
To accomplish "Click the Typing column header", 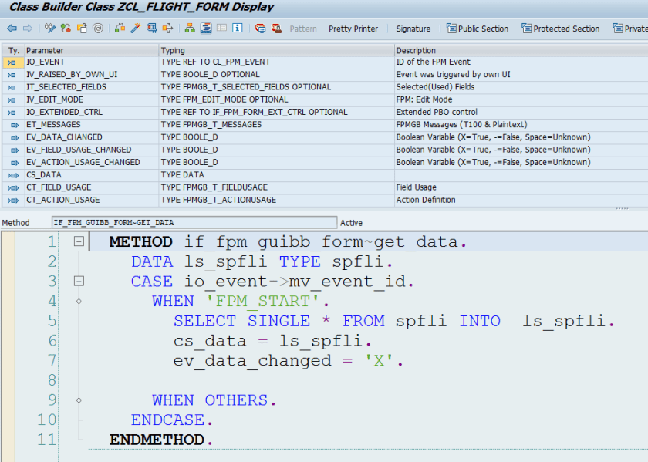I will click(173, 50).
